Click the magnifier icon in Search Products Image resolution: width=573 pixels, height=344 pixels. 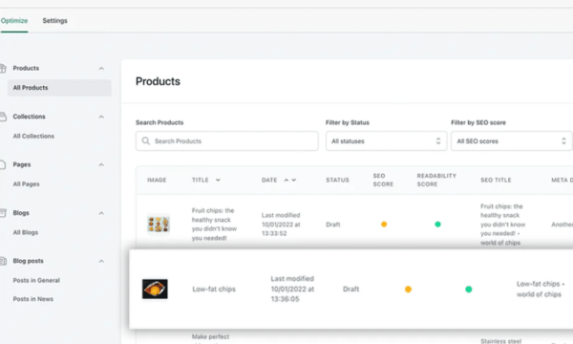point(146,140)
